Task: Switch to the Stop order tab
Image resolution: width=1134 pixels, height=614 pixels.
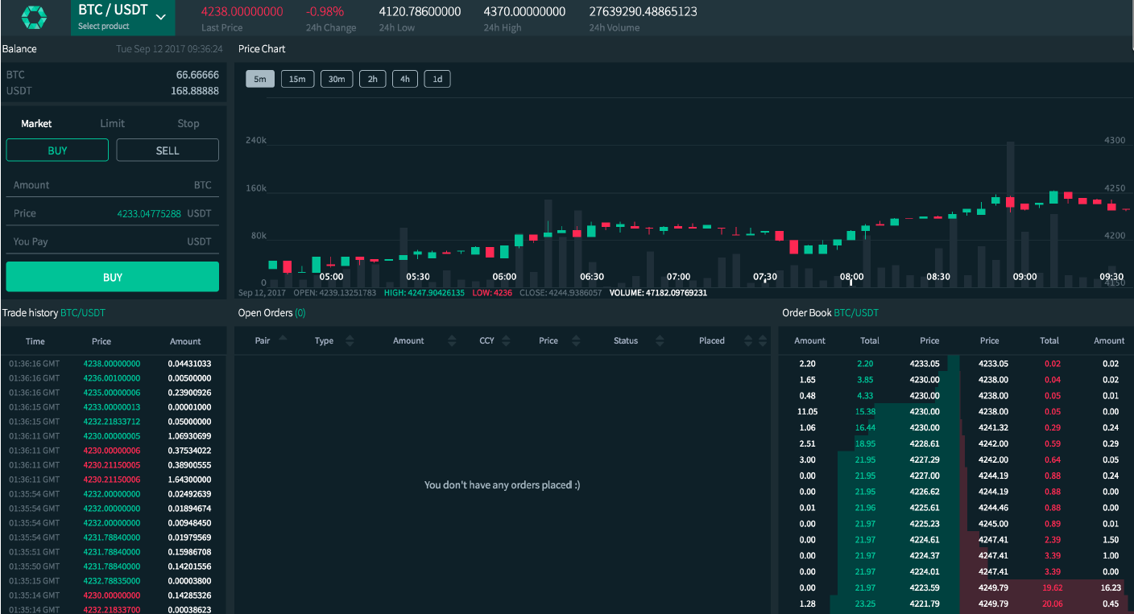Action: coord(188,124)
